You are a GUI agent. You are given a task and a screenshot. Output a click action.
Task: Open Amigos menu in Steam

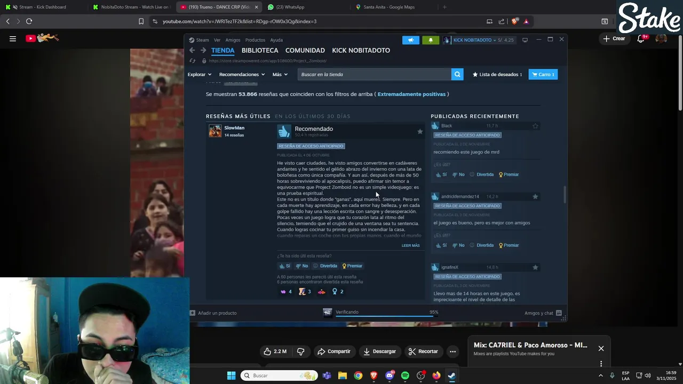233,40
